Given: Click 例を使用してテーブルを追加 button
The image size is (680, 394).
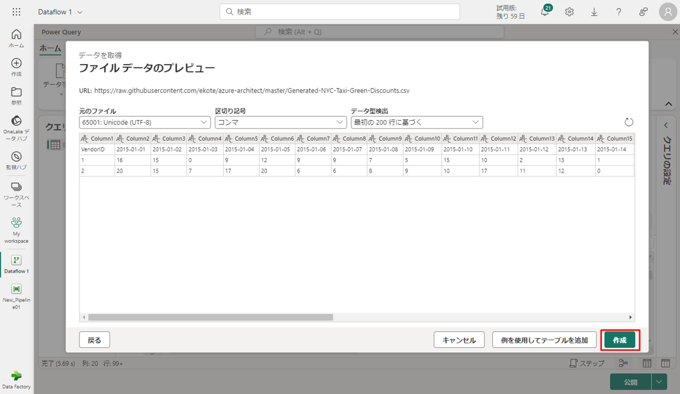Looking at the screenshot, I should tap(544, 340).
